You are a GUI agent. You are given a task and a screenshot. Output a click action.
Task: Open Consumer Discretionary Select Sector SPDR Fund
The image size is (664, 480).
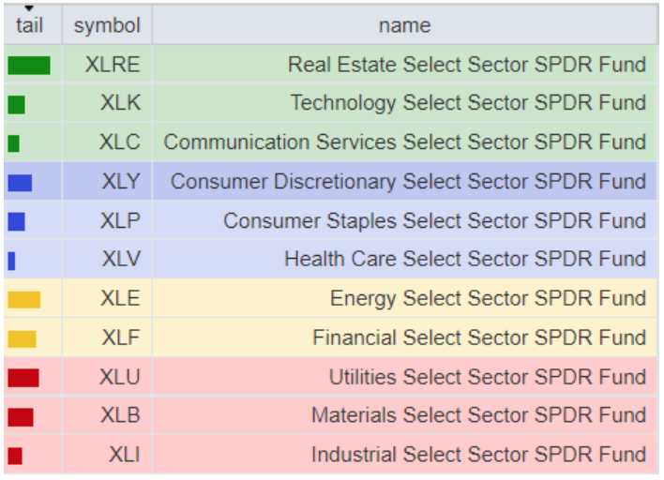(x=408, y=182)
